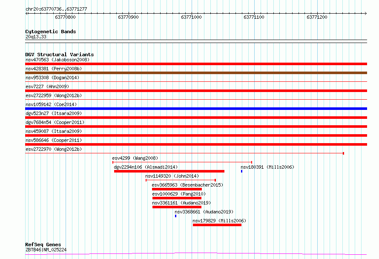Click the RefSeq Genes track heading
Screen dimensions: 379x259
tap(43, 245)
